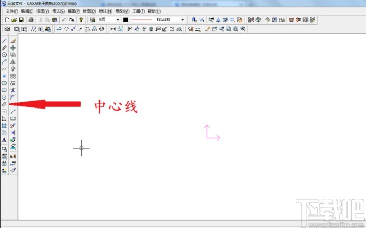Open an existing file with folder icon
The height and width of the screenshot is (228, 366).
click(14, 20)
